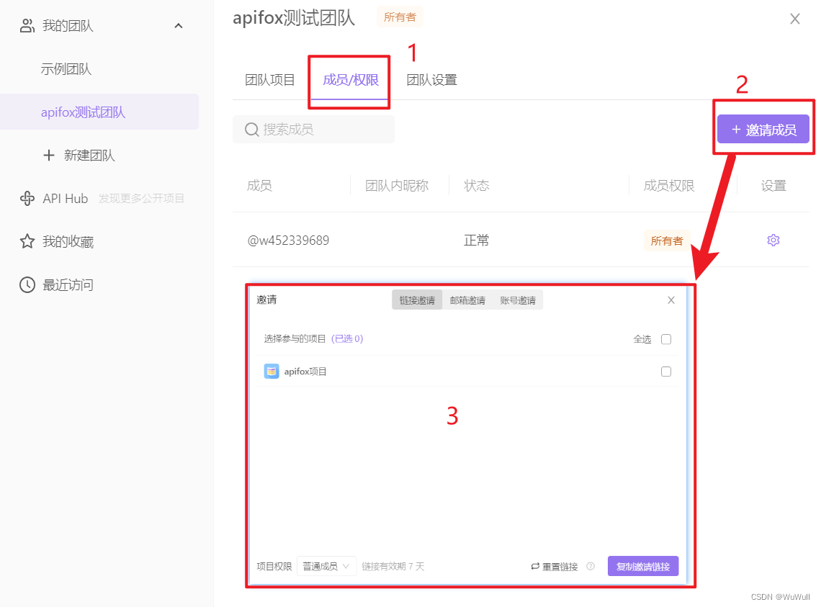Check the apifox项目 checkbox
The width and height of the screenshot is (821, 607).
pos(666,372)
